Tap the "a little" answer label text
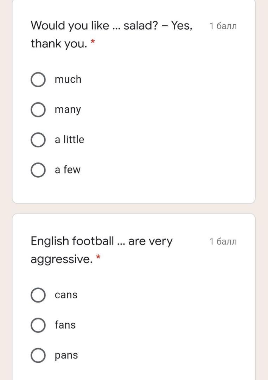Image resolution: width=268 pixels, height=380 pixels. pyautogui.click(x=69, y=140)
